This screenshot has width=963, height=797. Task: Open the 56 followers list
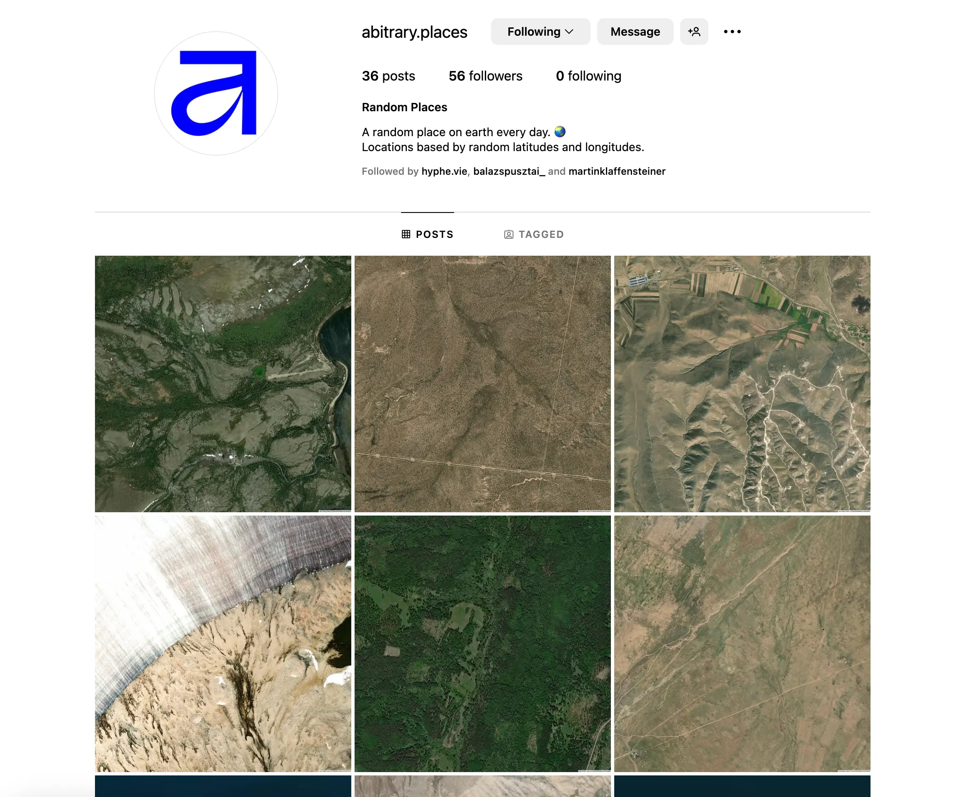click(x=485, y=76)
